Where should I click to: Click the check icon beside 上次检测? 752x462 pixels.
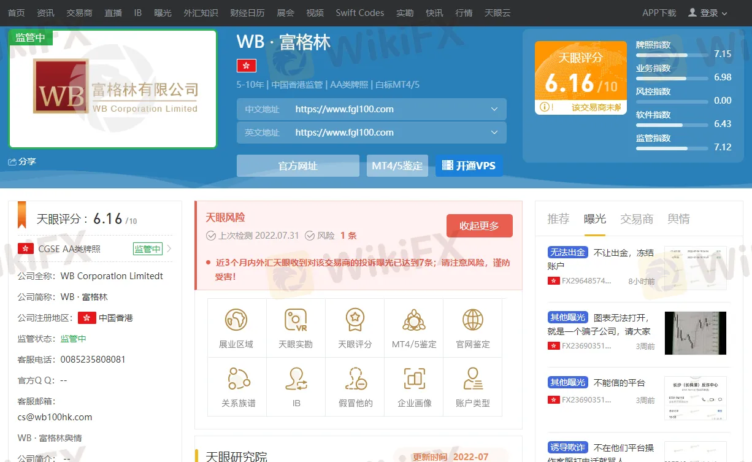tap(211, 236)
